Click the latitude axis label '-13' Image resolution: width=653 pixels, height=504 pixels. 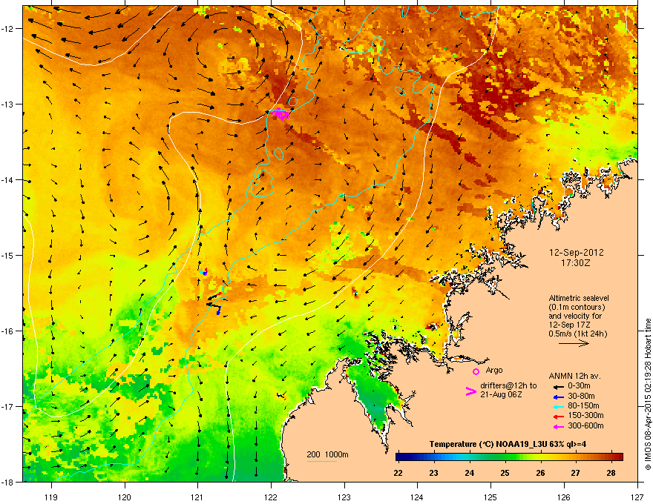(x=7, y=104)
